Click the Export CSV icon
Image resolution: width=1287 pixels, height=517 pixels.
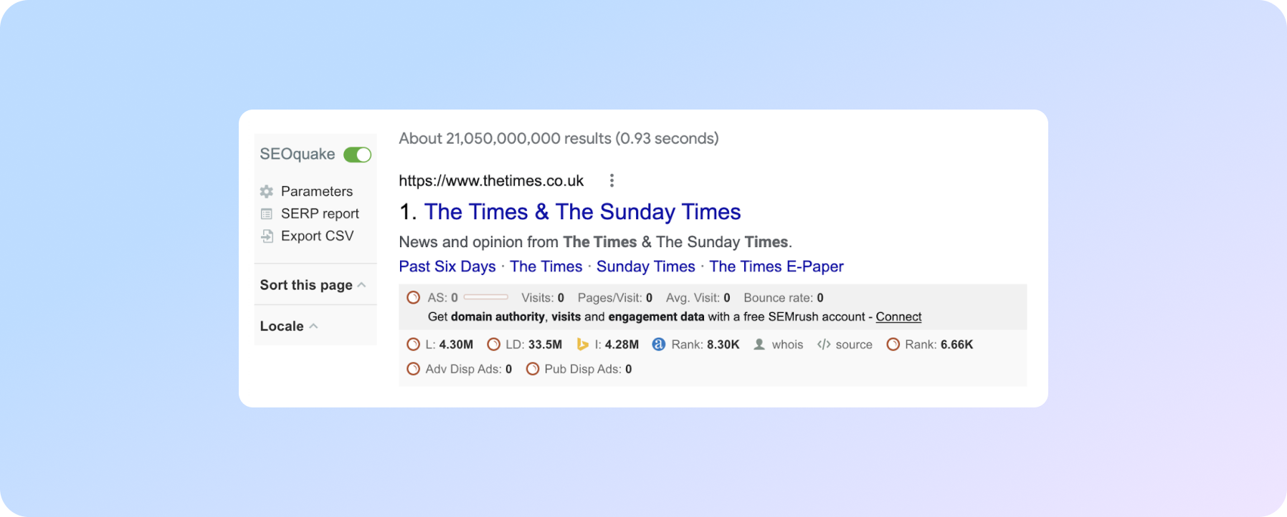point(265,235)
